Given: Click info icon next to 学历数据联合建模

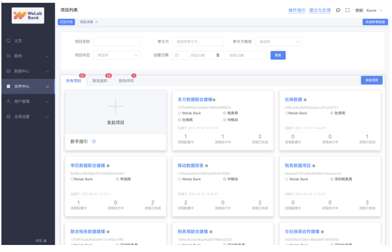Looking at the screenshot, I should [108, 166].
